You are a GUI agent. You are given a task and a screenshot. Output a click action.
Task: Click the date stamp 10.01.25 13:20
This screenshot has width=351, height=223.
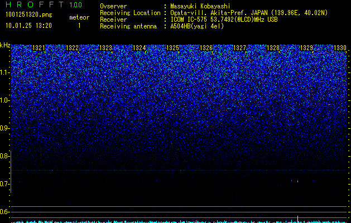coord(29,26)
